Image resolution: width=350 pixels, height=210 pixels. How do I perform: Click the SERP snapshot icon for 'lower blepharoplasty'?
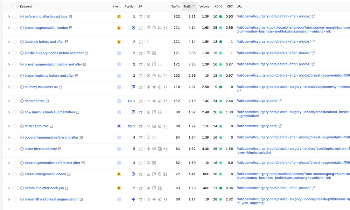pos(141,149)
